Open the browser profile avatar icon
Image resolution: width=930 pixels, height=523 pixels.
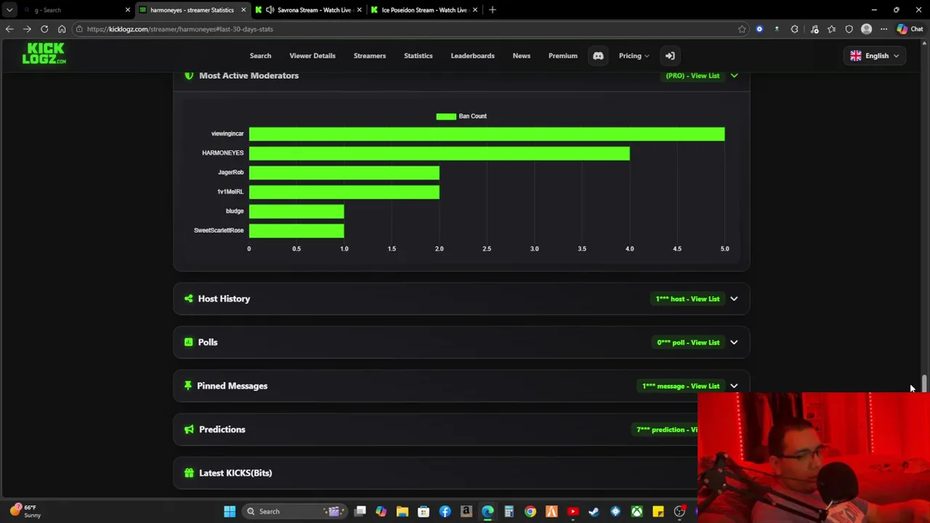pos(866,29)
